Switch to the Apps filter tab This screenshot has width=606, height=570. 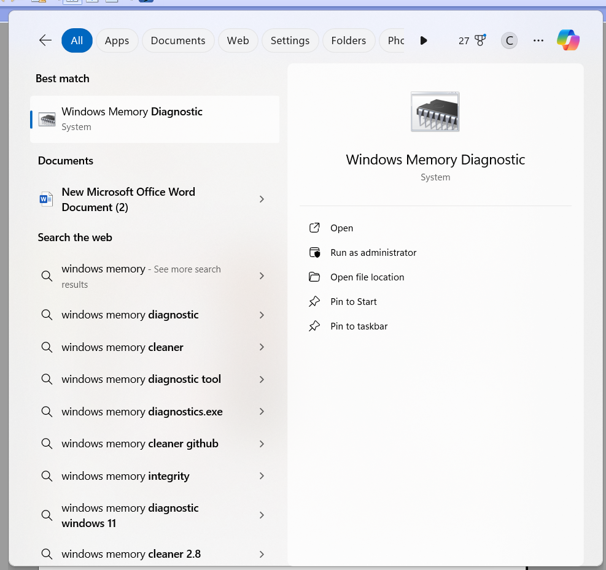point(117,40)
